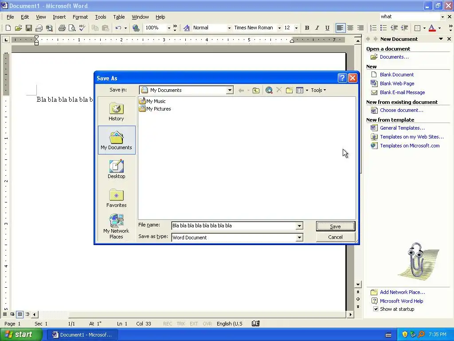Click Up One Level icon in Save As
Viewport: 454px width, 341px height.
pyautogui.click(x=256, y=90)
